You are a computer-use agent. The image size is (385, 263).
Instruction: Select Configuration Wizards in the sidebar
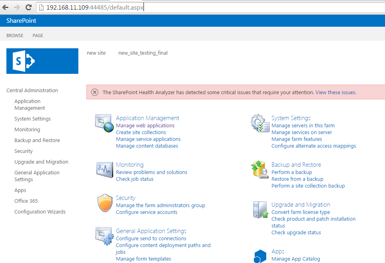(x=40, y=212)
